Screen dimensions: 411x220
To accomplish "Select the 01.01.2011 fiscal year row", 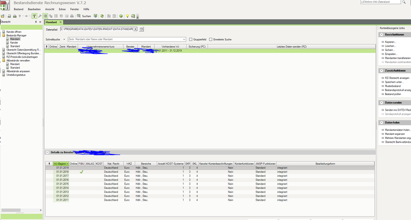I will pyautogui.click(x=210, y=200).
